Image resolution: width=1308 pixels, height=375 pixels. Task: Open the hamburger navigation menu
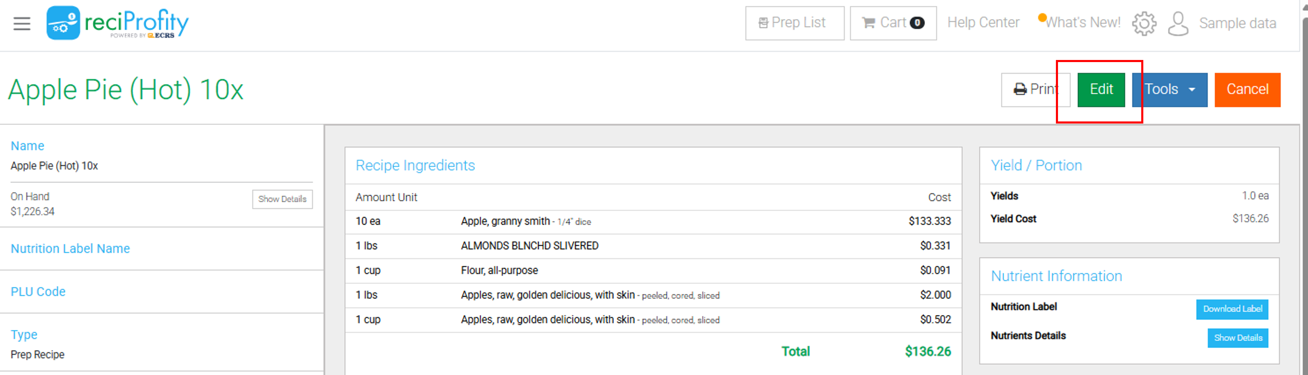coord(22,23)
